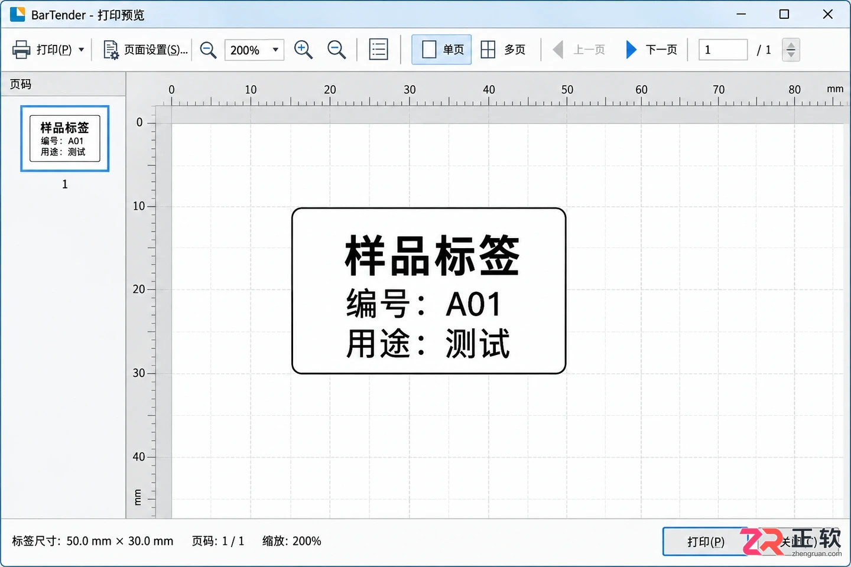The width and height of the screenshot is (851, 567).
Task: Click the 标签尺寸: 50.0 mm × 30.0 mm status text
Action: (x=93, y=541)
